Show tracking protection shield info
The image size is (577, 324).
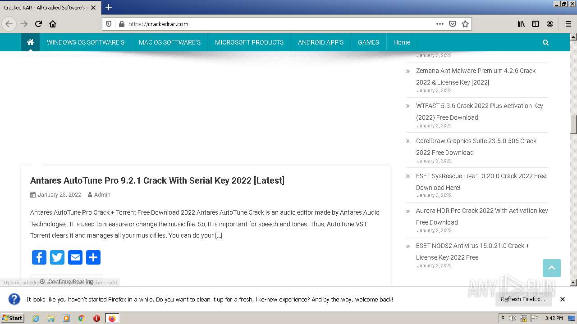click(109, 24)
